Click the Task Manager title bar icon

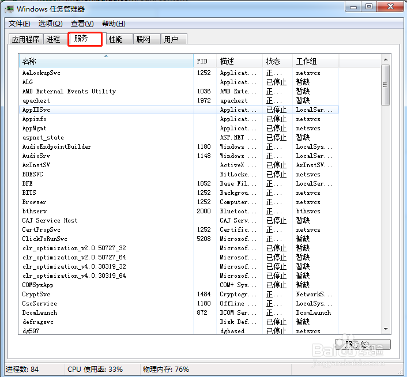[x=9, y=9]
